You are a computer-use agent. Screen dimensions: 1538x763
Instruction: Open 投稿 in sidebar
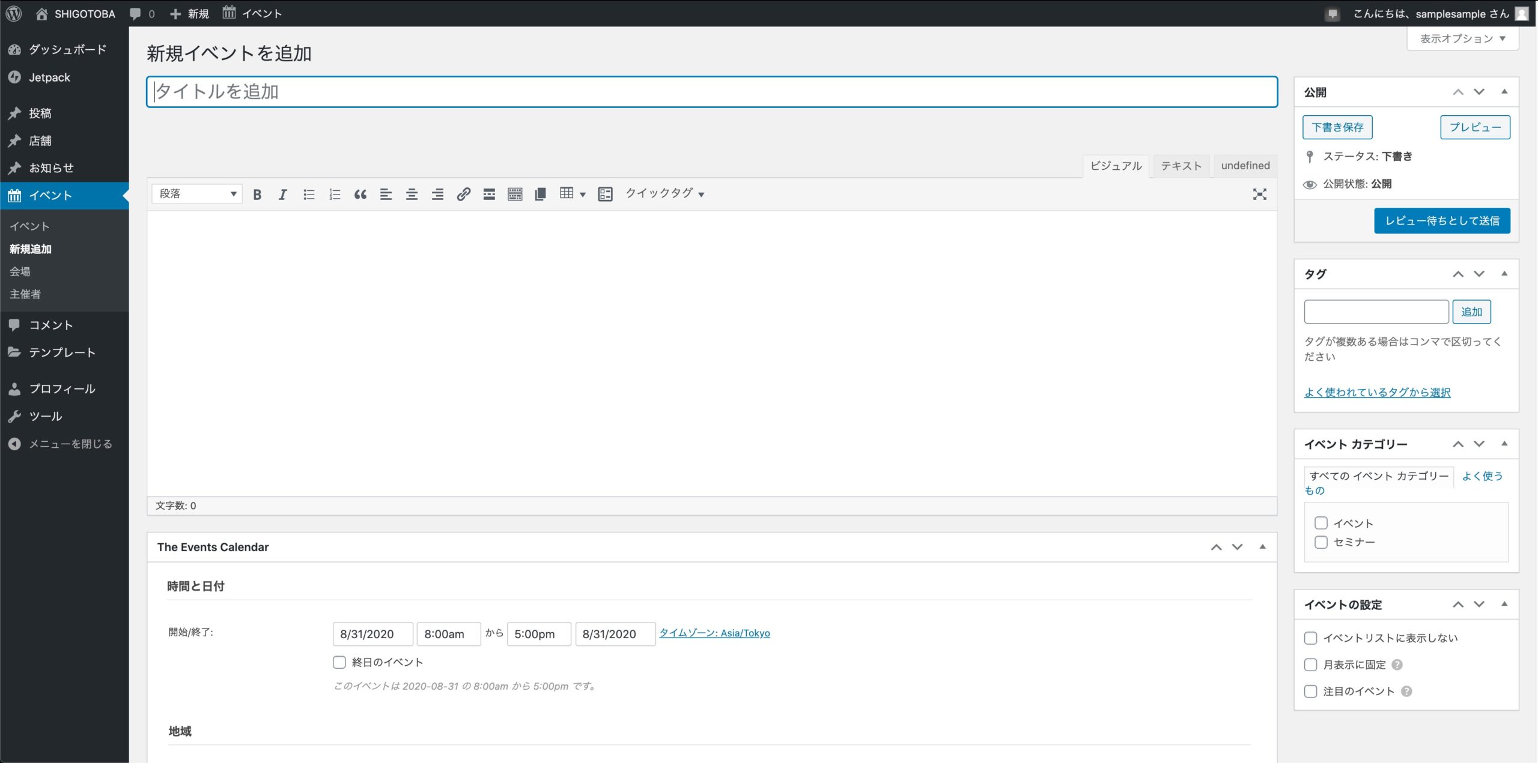point(64,113)
